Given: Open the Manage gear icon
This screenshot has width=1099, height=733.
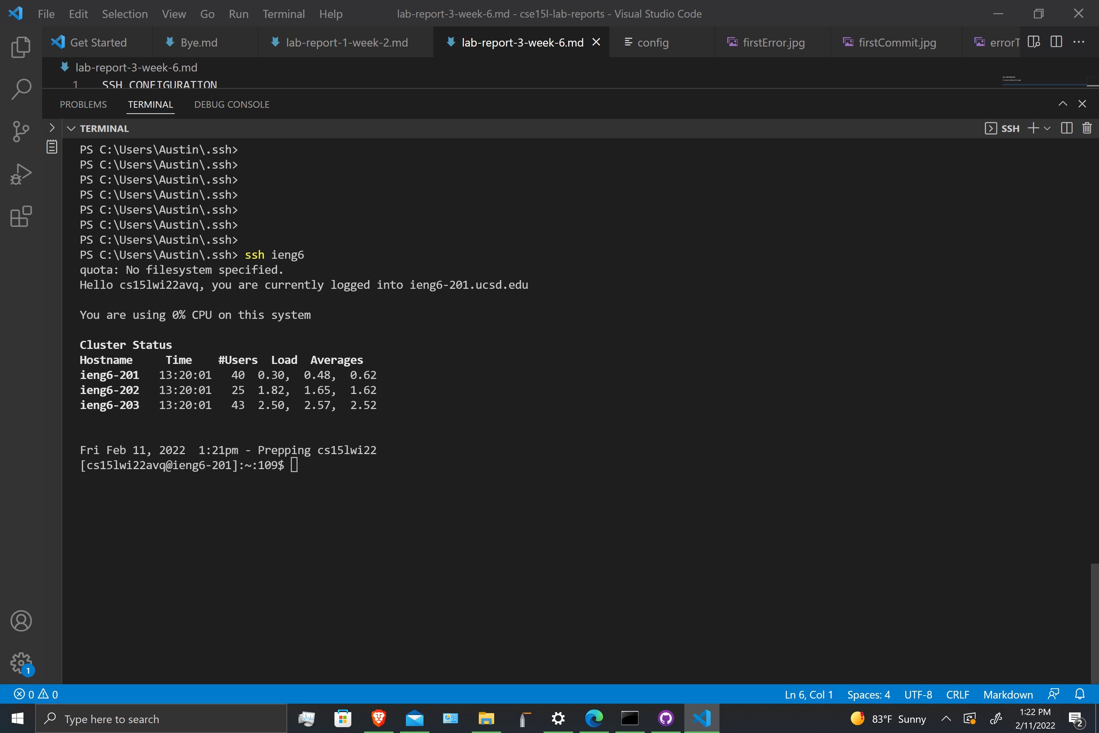Looking at the screenshot, I should pos(21,663).
